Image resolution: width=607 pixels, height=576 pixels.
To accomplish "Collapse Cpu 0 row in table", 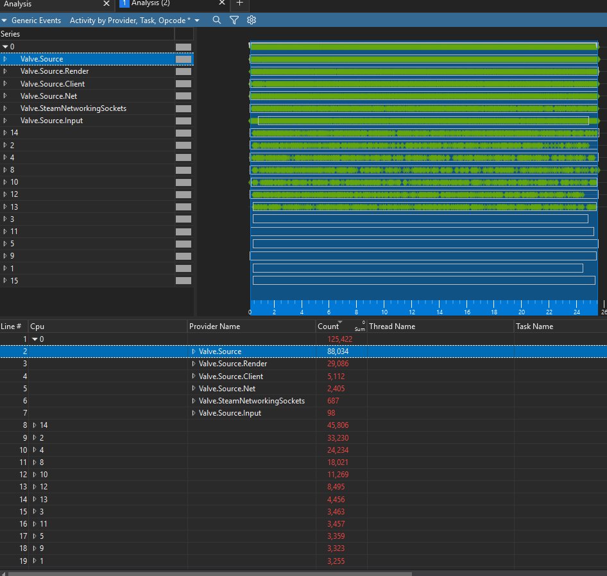I will [35, 339].
